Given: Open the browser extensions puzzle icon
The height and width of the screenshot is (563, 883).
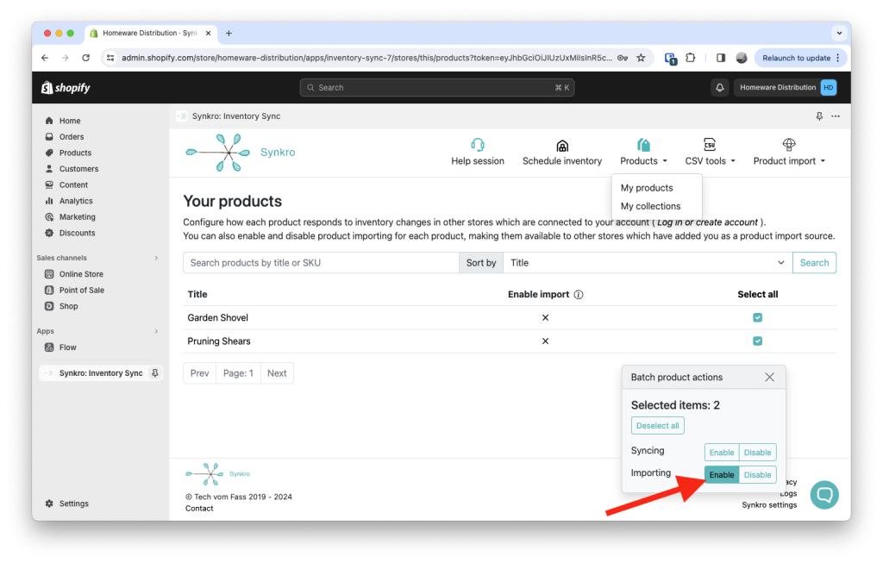Looking at the screenshot, I should click(691, 58).
